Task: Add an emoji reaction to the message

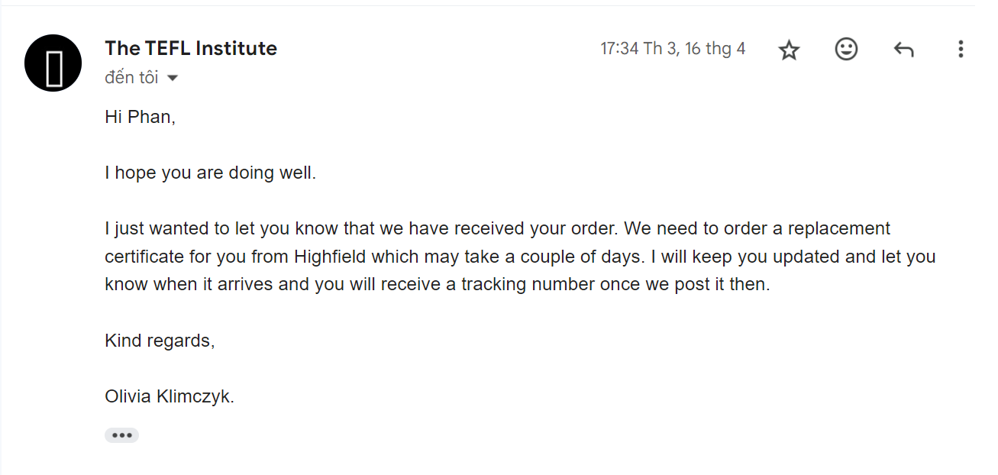Action: tap(846, 50)
